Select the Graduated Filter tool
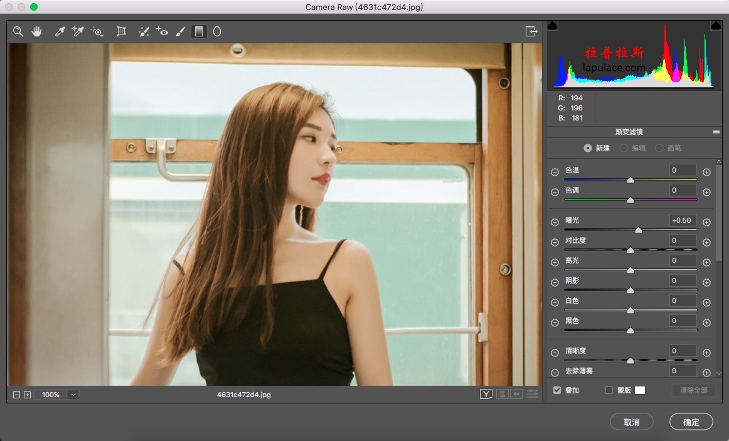729x441 pixels. [x=198, y=31]
